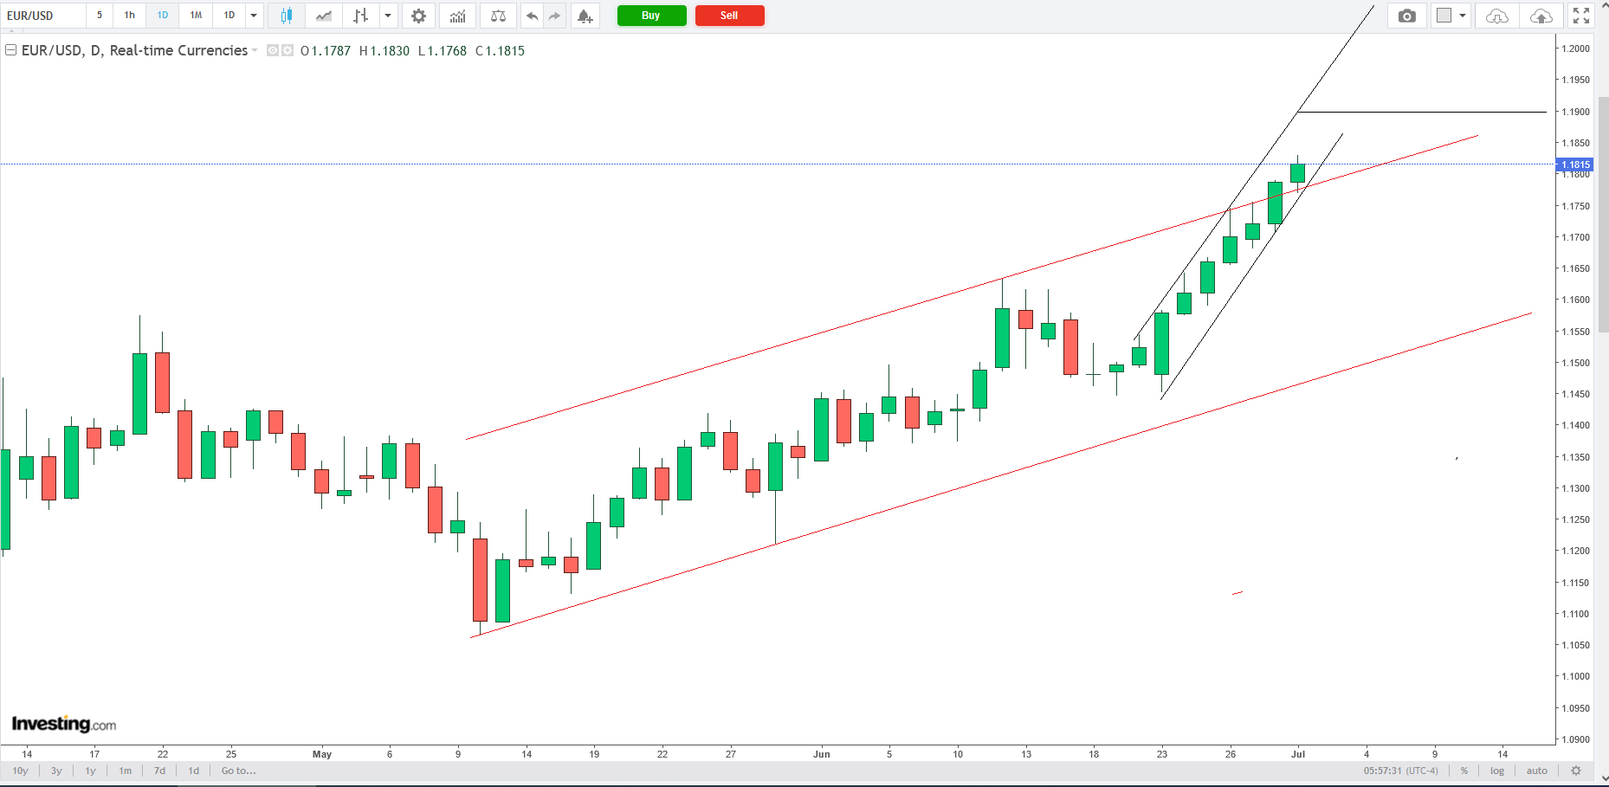
Task: Choose the 3y range at bottom
Action: click(x=56, y=771)
